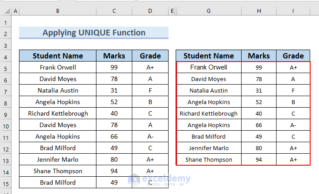Select column G header
Screen dimensions: 319x194
click(x=208, y=10)
